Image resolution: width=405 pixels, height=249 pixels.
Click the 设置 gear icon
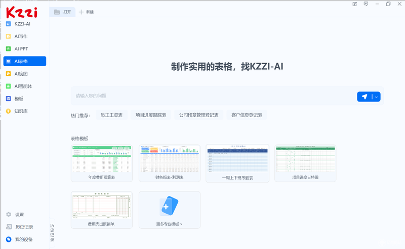click(9, 215)
